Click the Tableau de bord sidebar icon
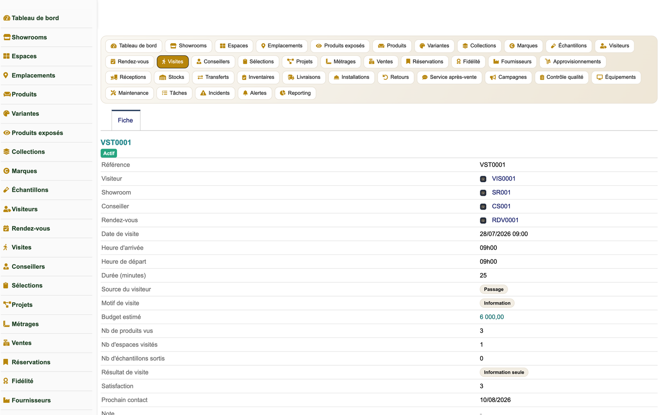This screenshot has height=415, width=671. coord(7,18)
